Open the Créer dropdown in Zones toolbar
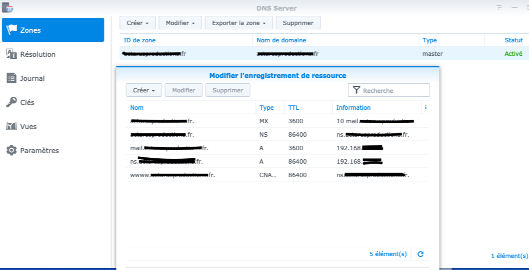 point(137,23)
